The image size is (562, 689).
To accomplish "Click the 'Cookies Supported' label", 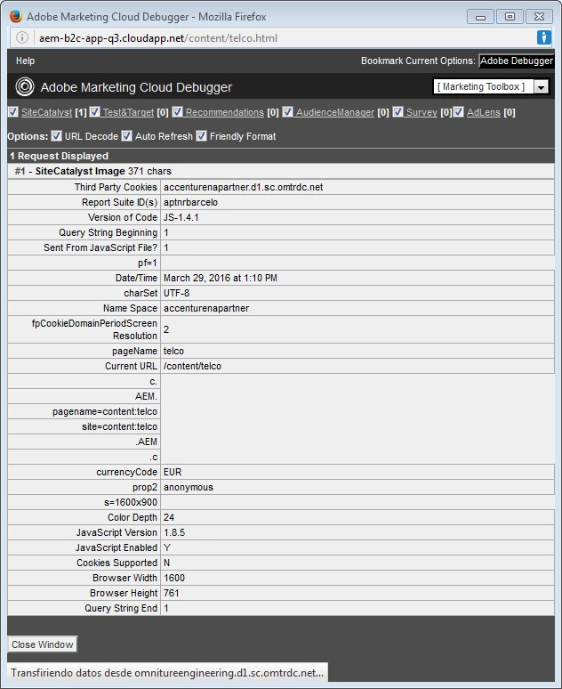I will 116,563.
